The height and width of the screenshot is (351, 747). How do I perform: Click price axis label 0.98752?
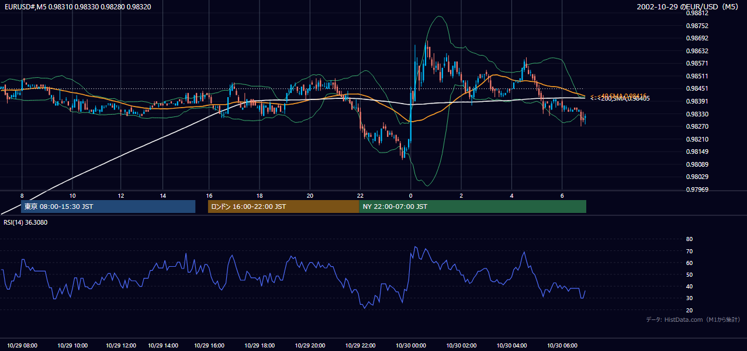tap(697, 26)
